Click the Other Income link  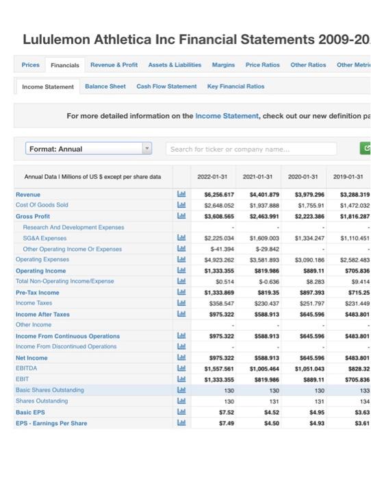[34, 325]
